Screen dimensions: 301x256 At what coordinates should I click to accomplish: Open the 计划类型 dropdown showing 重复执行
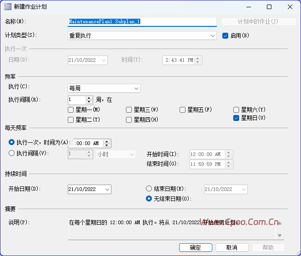[x=142, y=35]
